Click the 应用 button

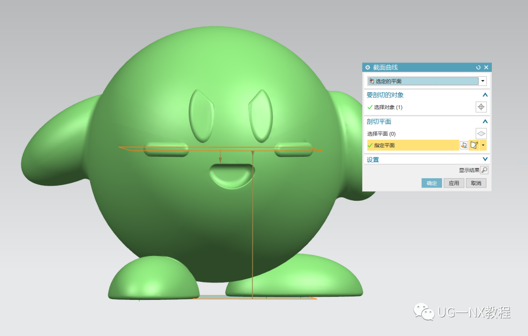pyautogui.click(x=454, y=183)
